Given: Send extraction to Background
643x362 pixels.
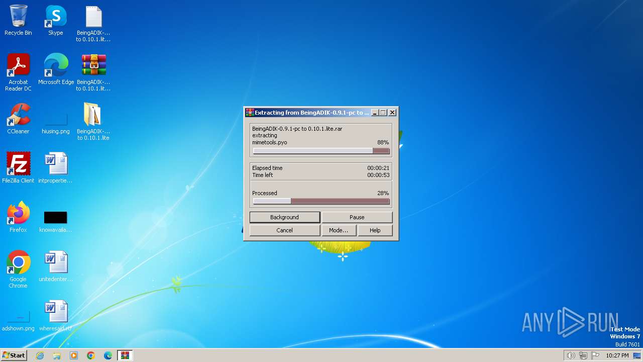Looking at the screenshot, I should click(x=284, y=217).
